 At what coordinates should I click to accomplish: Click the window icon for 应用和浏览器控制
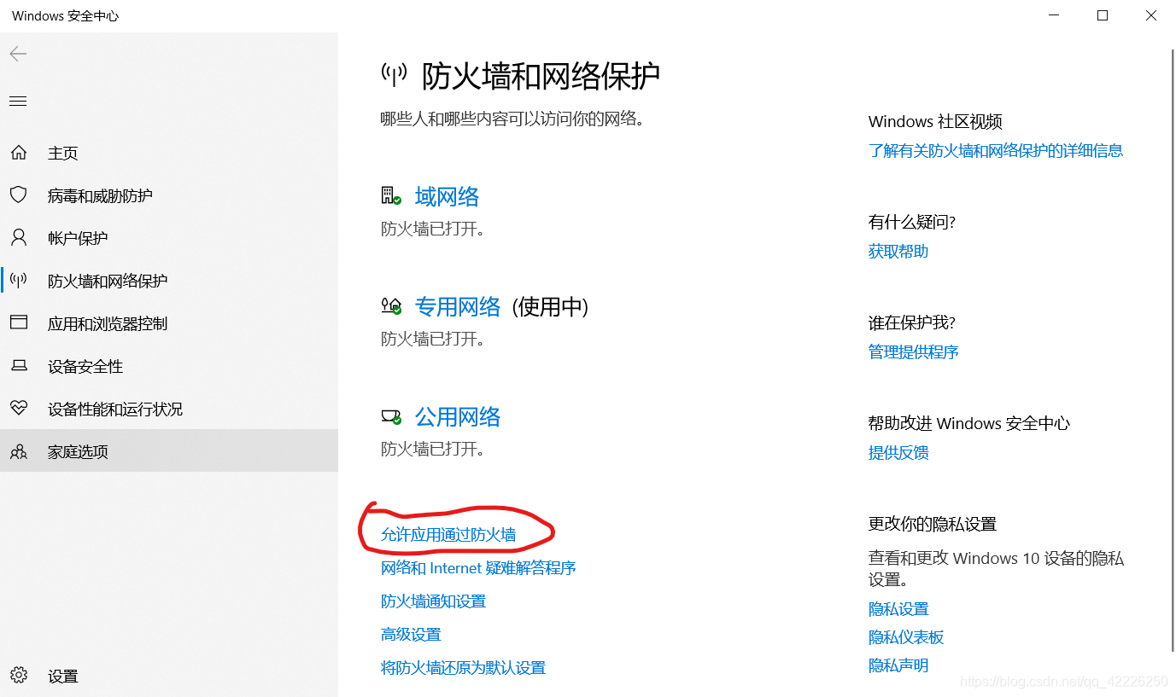(x=19, y=322)
